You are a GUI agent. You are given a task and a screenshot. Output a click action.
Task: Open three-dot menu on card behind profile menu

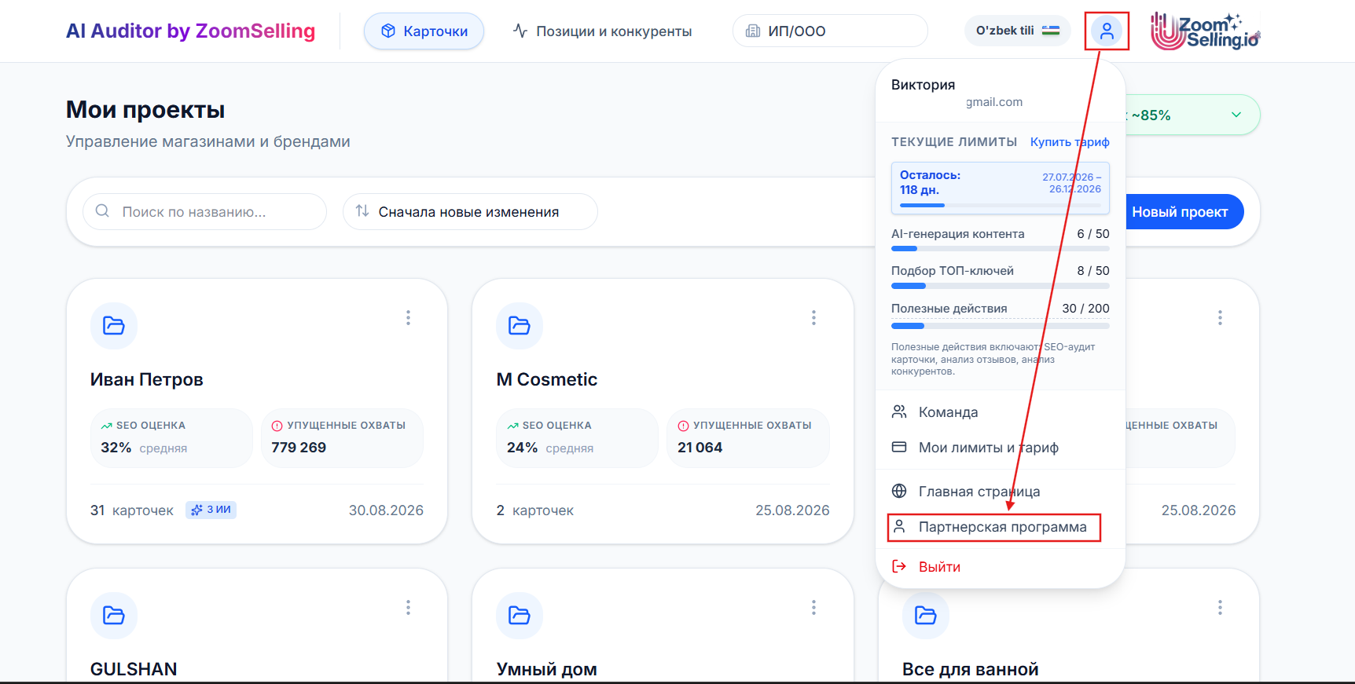pyautogui.click(x=1220, y=317)
